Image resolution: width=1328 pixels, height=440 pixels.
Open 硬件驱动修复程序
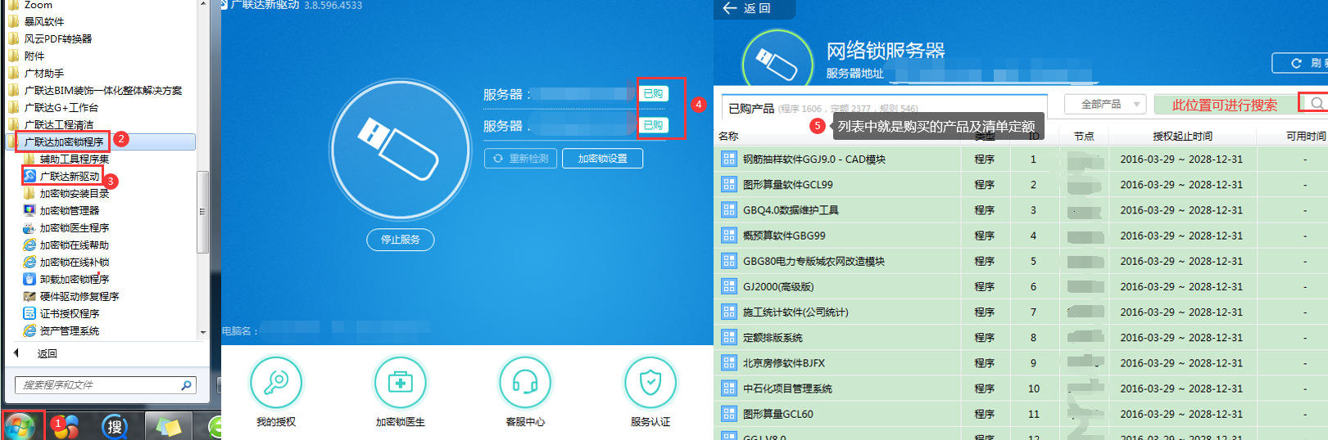coord(79,296)
